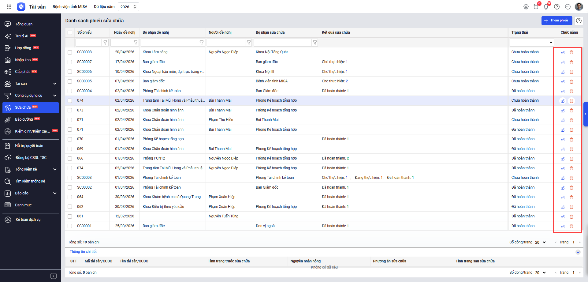This screenshot has width=588, height=282.
Task: Click the help icon beside Thêm phiếu
Action: tap(579, 21)
